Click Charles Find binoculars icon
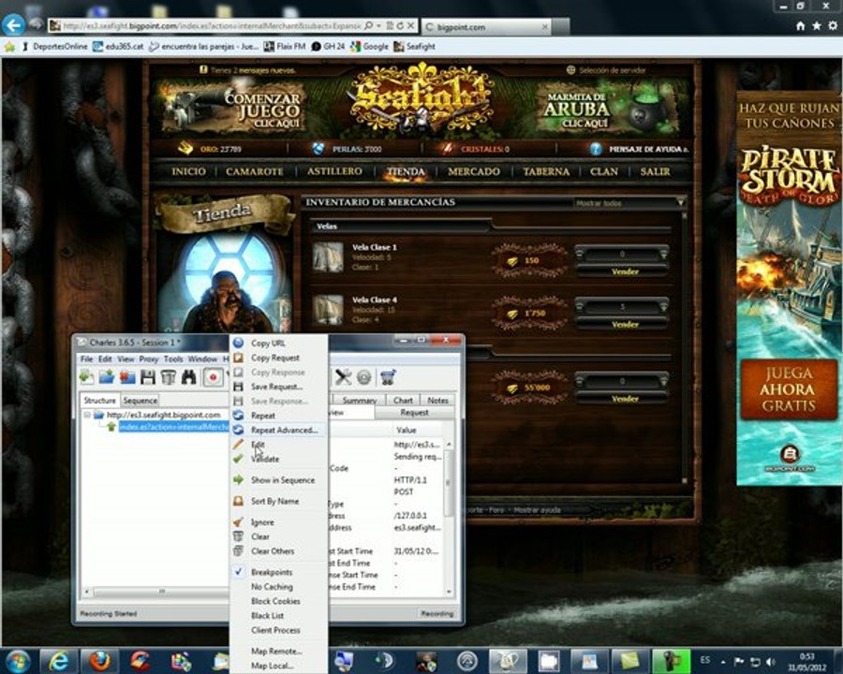The height and width of the screenshot is (674, 843). tap(188, 377)
